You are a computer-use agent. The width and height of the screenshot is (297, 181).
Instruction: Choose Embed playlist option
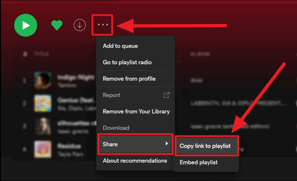click(199, 162)
